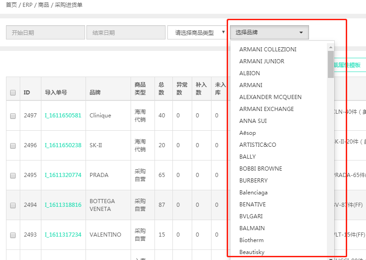Viewport: 366px width, 260px height.
Task: Choose BALMAIN in the brand list
Action: 252,228
